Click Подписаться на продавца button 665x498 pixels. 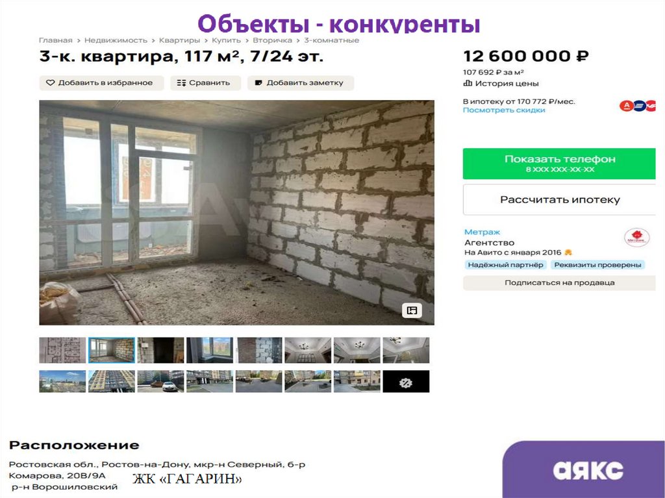pos(559,282)
